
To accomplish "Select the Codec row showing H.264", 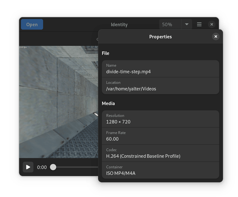I will (x=160, y=153).
